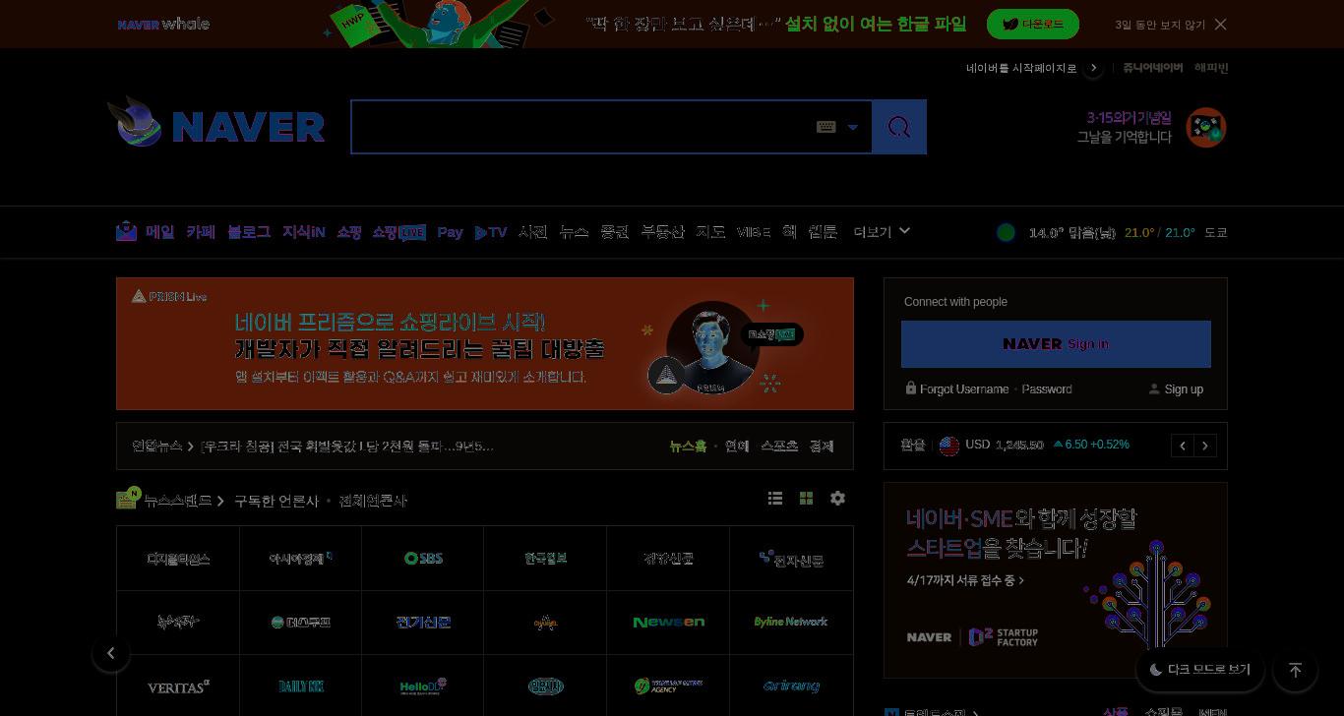Screen dimensions: 1344x716
Task: Click the Password recovery link
Action: [1047, 389]
